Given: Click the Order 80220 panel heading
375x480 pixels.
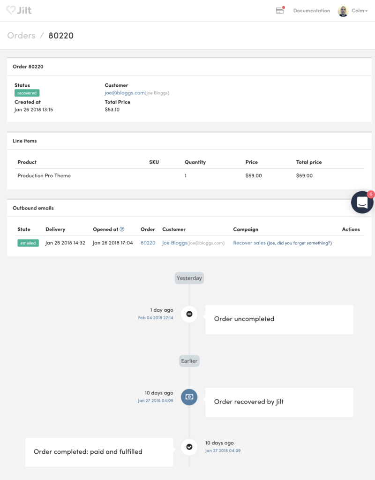Looking at the screenshot, I should coord(28,67).
